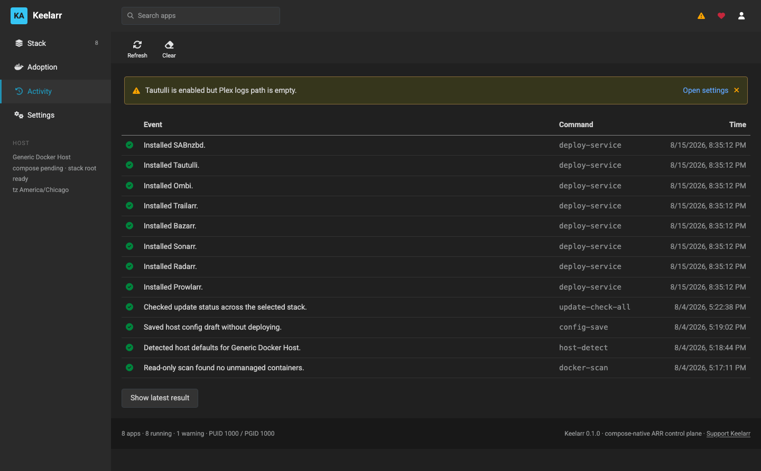Click the banner's yellow warning icon
Viewport: 761px width, 471px height.
click(x=136, y=91)
